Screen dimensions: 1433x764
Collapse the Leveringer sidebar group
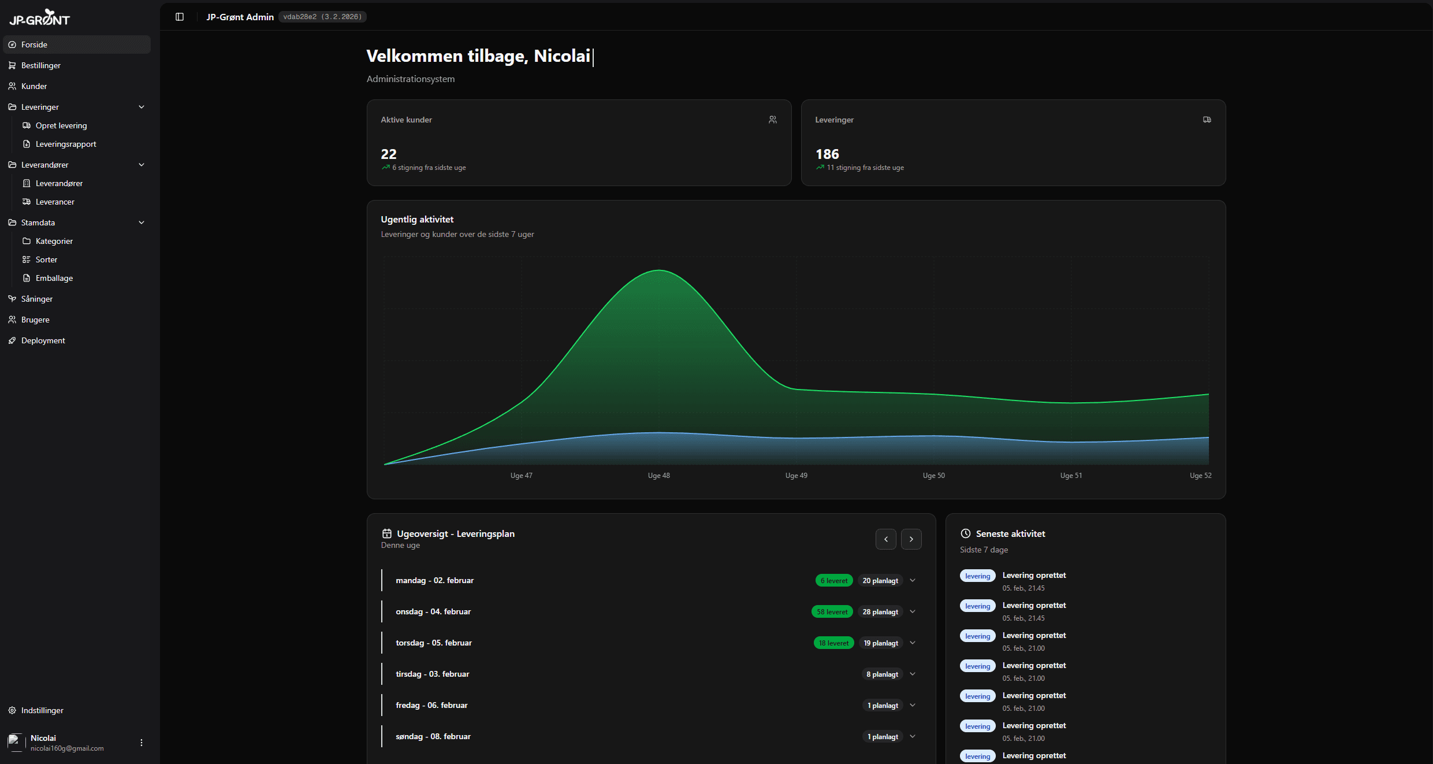point(142,107)
